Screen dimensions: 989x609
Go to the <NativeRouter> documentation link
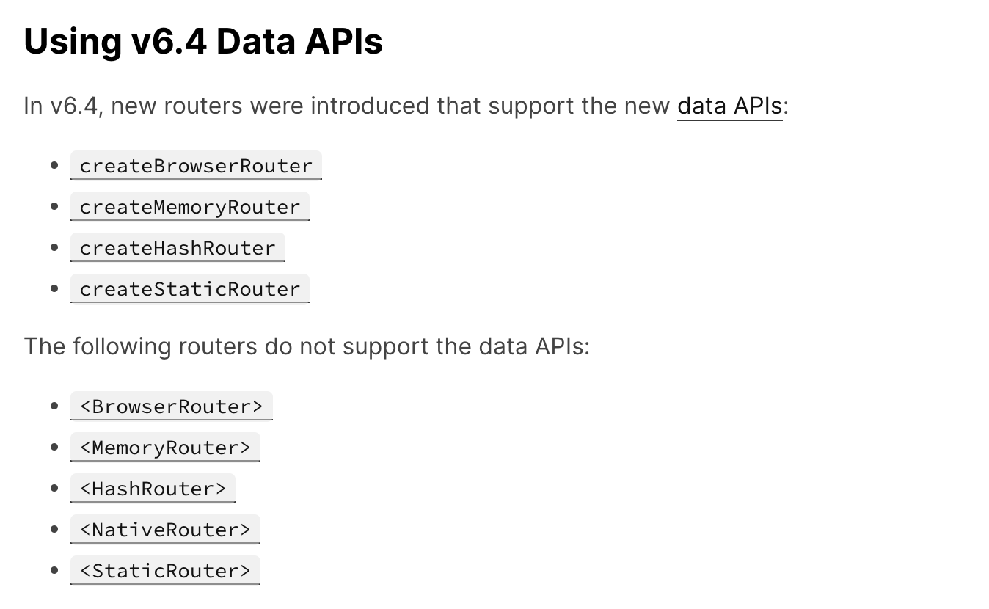click(165, 530)
